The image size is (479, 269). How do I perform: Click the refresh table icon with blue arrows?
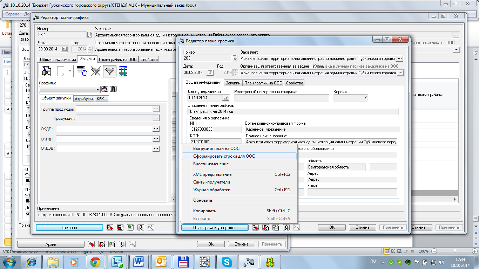point(82,71)
